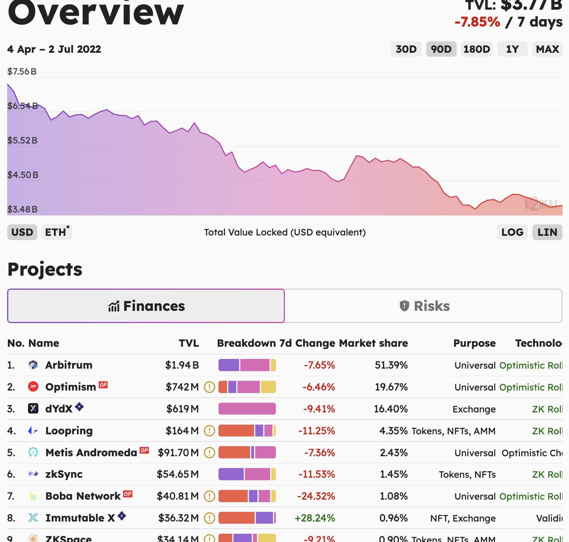Open the zkSync project link

64,474
